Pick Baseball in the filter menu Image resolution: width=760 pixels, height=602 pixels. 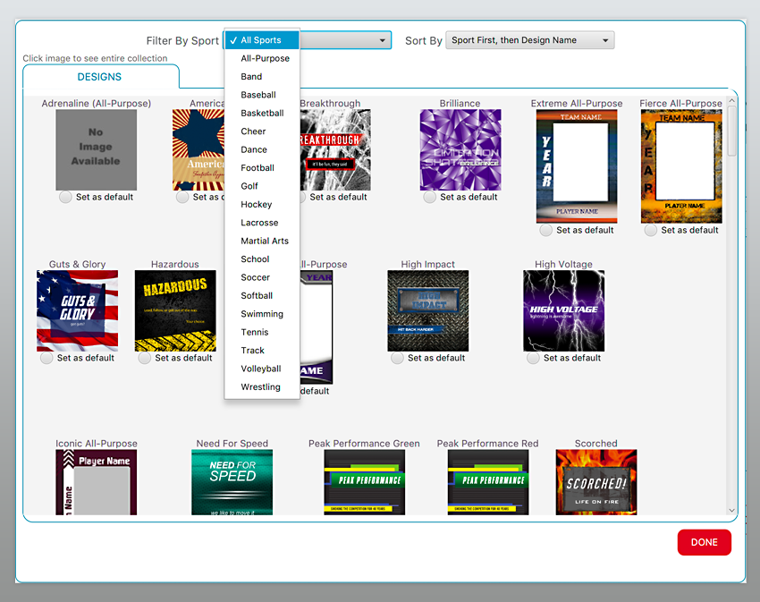262,95
